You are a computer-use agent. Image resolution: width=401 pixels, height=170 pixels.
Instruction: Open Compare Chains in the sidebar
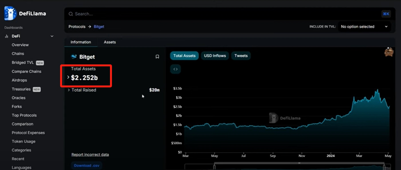tap(27, 71)
